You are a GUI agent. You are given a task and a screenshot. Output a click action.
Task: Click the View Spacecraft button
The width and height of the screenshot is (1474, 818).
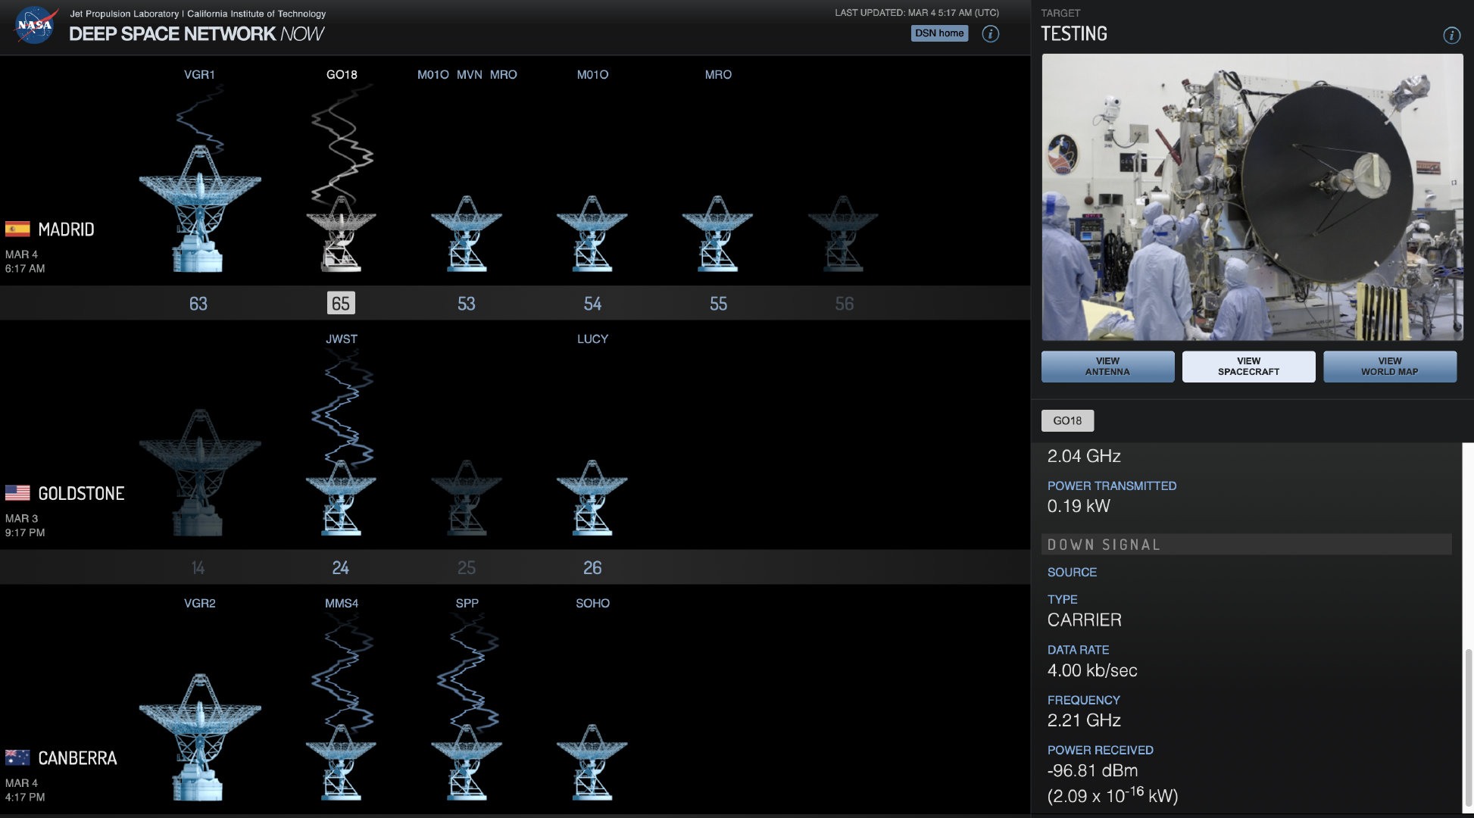[1248, 367]
